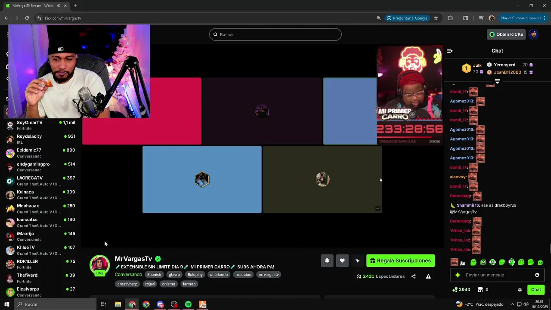This screenshot has width=551, height=310.
Task: Select Kuinaza in the sidebar list
Action: tap(40, 195)
